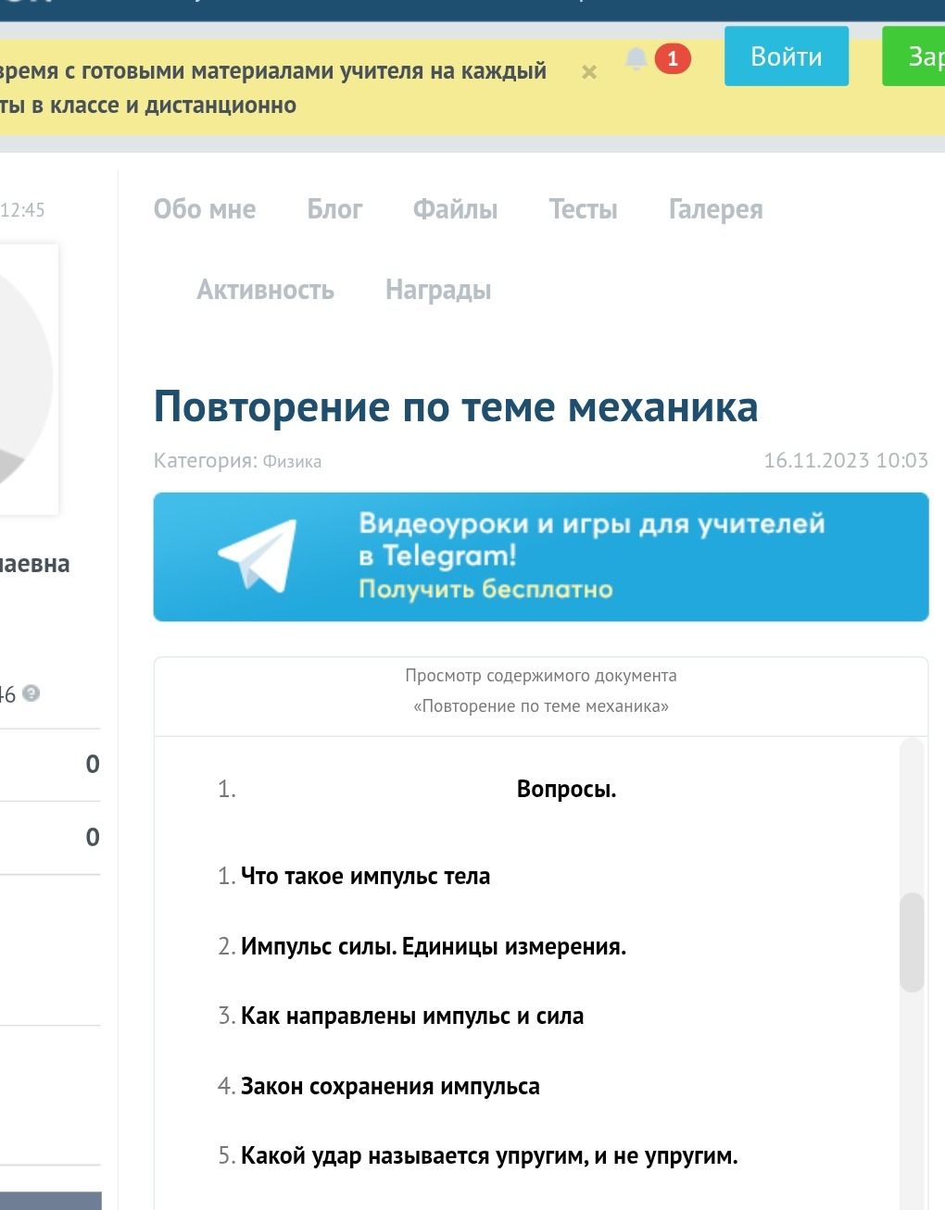Screen dimensions: 945x1210
Task: Open the Обо мне tab
Action: point(205,209)
